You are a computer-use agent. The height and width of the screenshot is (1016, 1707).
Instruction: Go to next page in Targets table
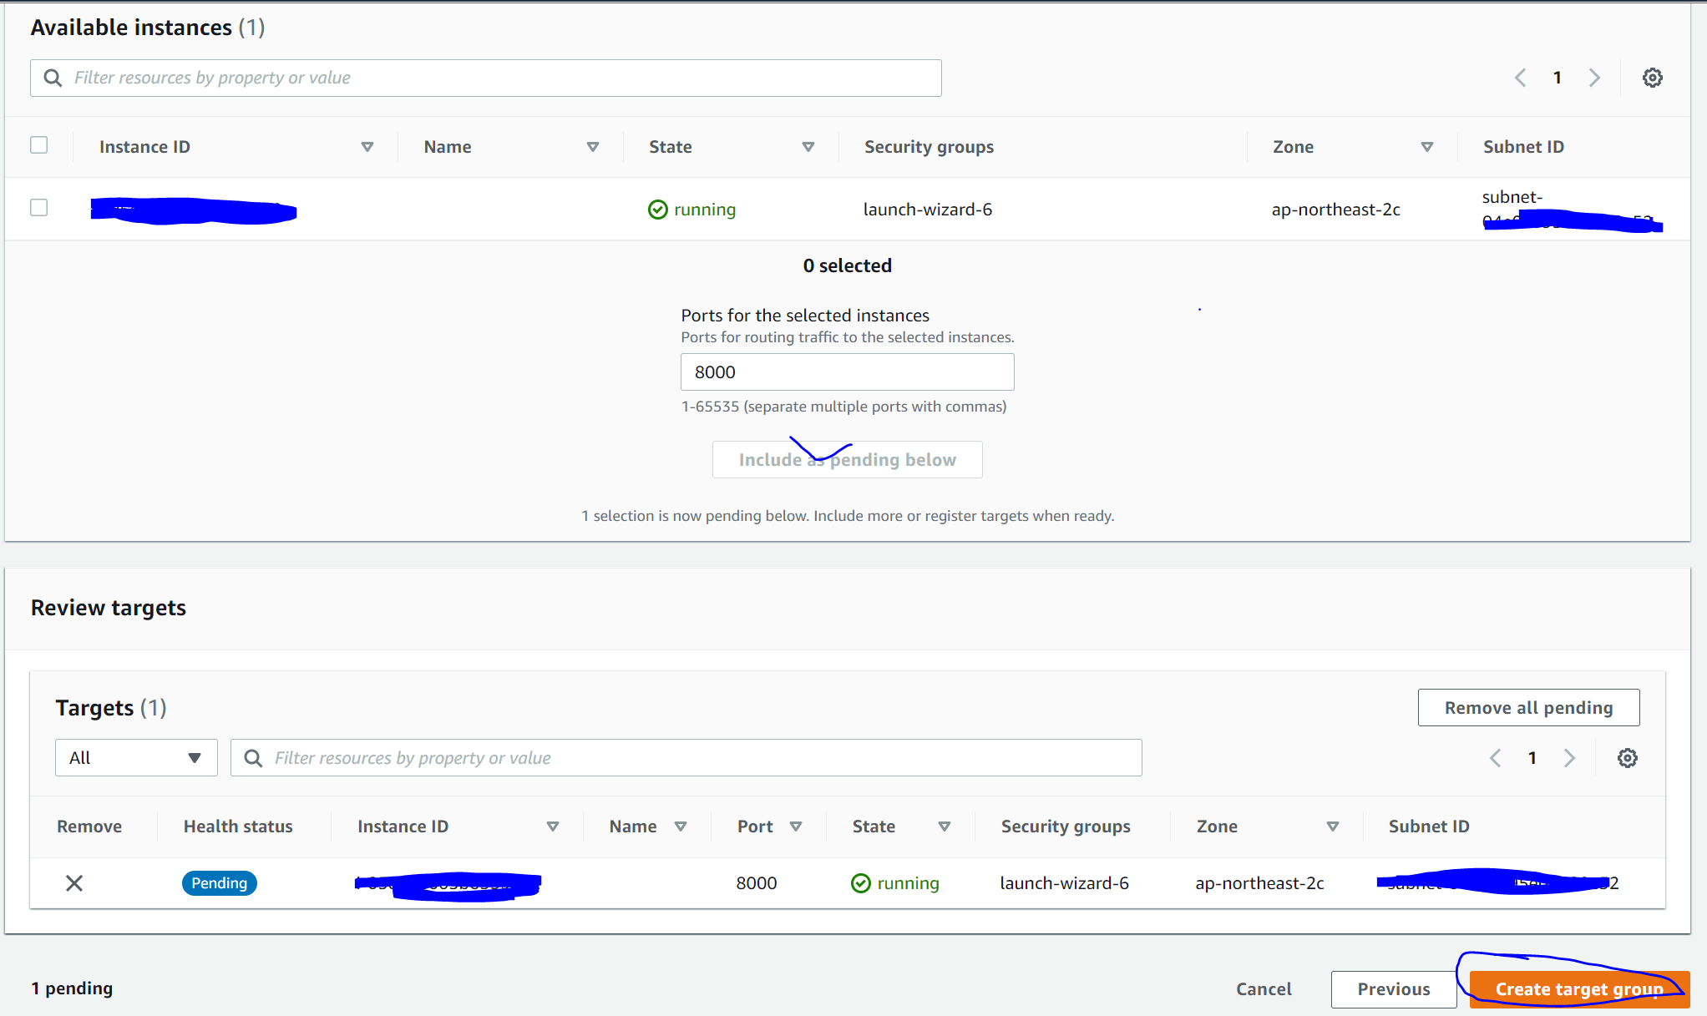tap(1569, 758)
